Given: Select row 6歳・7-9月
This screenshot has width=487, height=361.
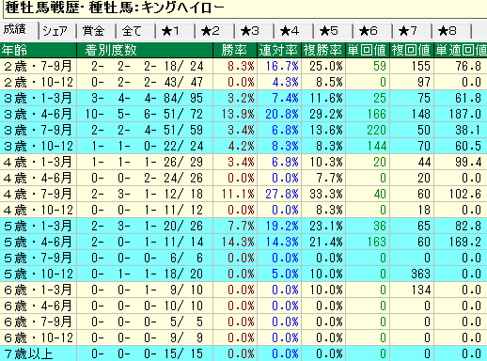Looking at the screenshot, I should [243, 322].
